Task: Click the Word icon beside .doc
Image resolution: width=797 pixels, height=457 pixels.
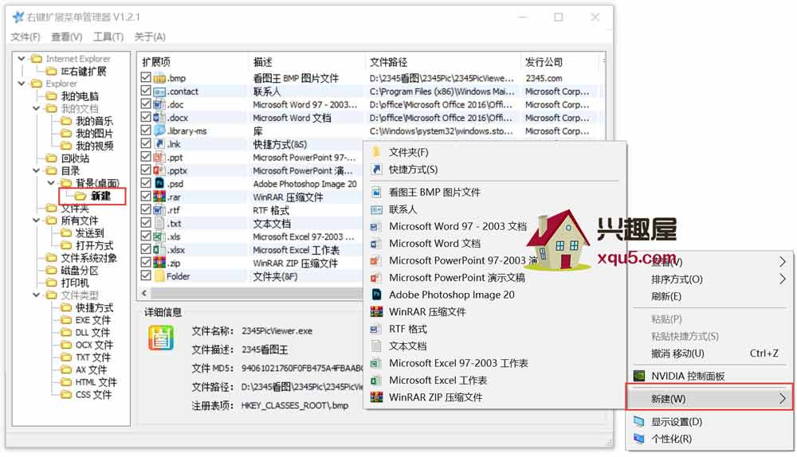Action: (x=159, y=104)
